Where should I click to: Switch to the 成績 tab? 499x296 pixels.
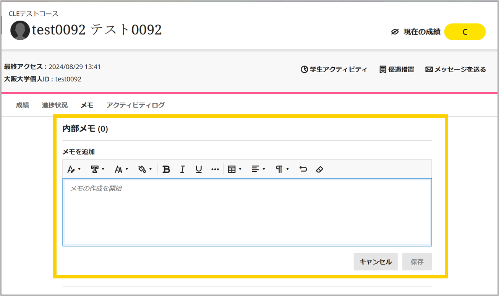point(23,105)
